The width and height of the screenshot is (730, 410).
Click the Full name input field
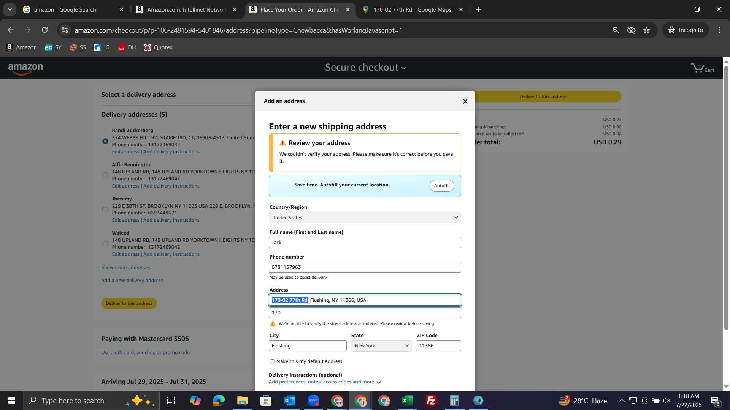[365, 243]
